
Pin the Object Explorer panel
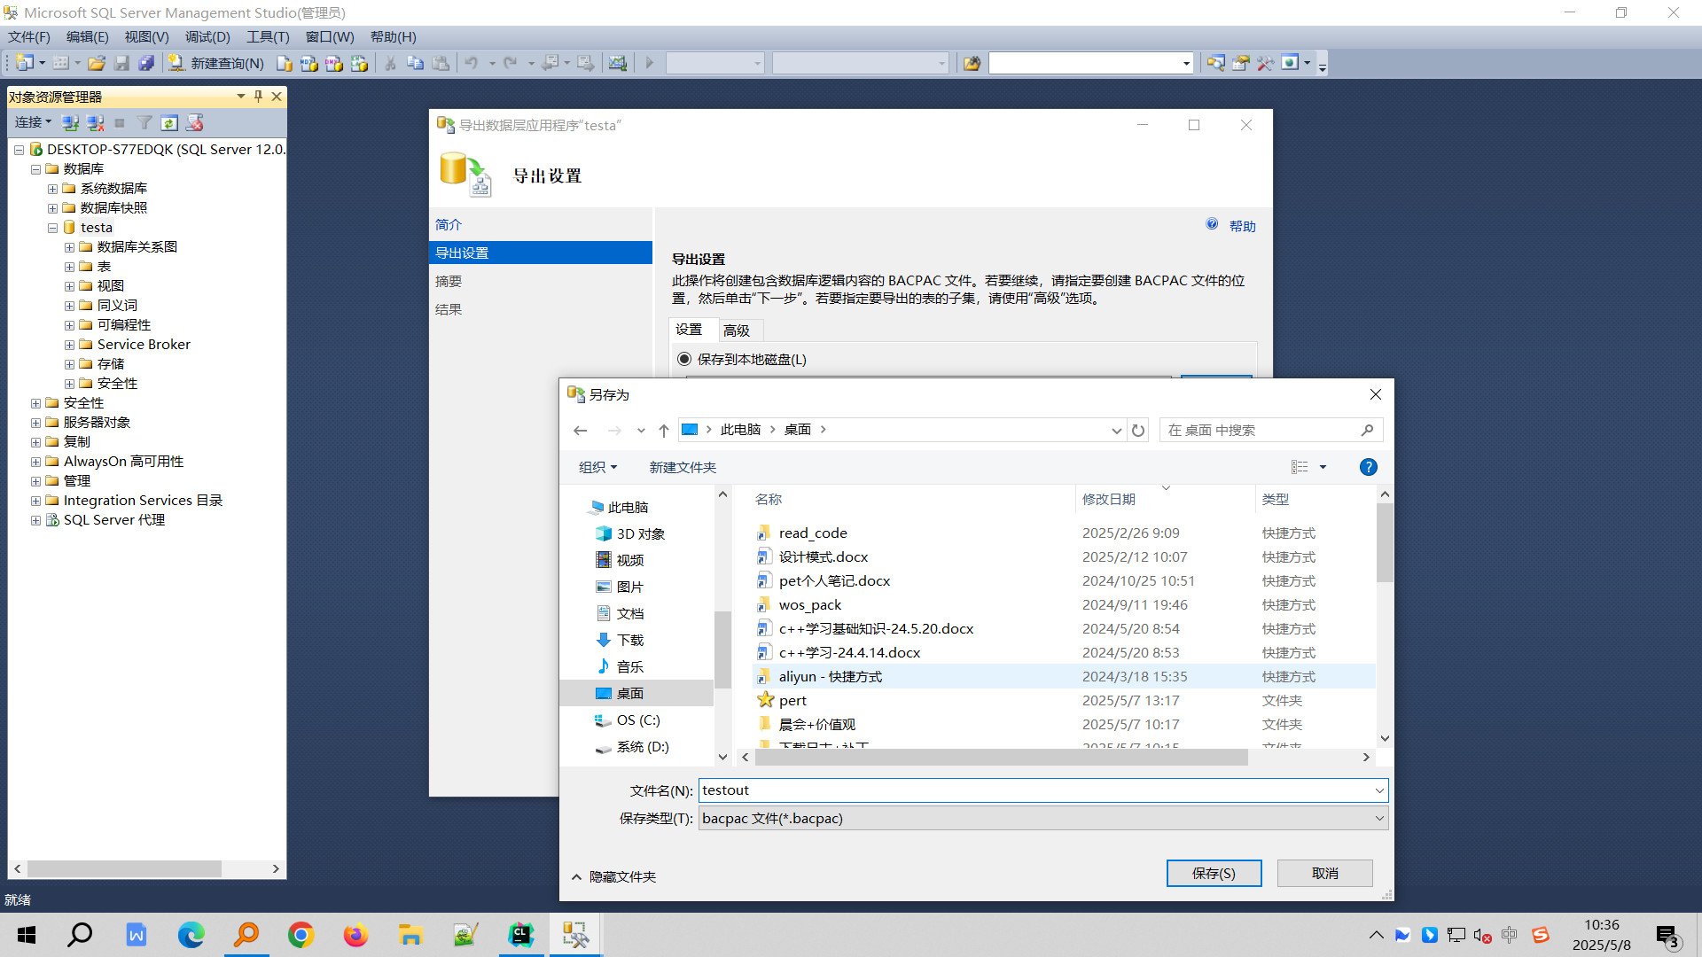coord(258,97)
